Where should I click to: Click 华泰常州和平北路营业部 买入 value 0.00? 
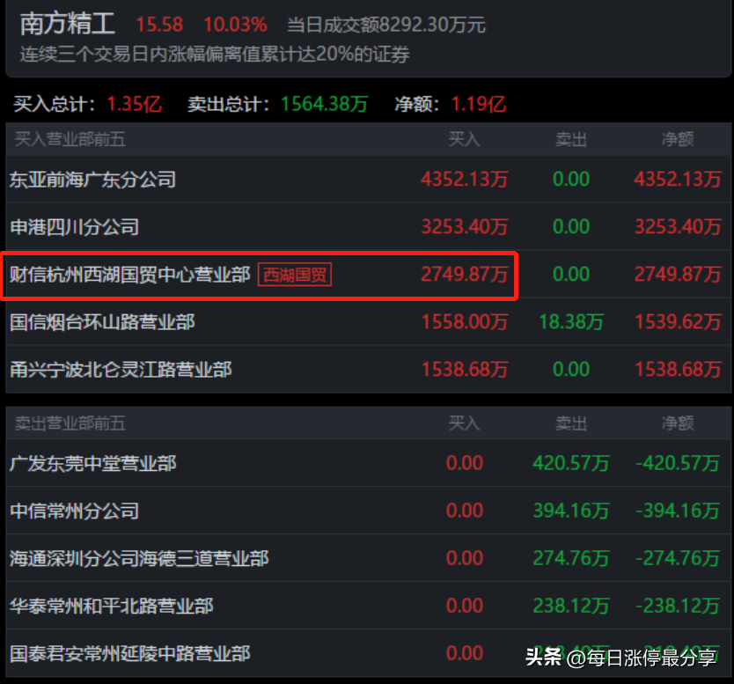tap(465, 607)
